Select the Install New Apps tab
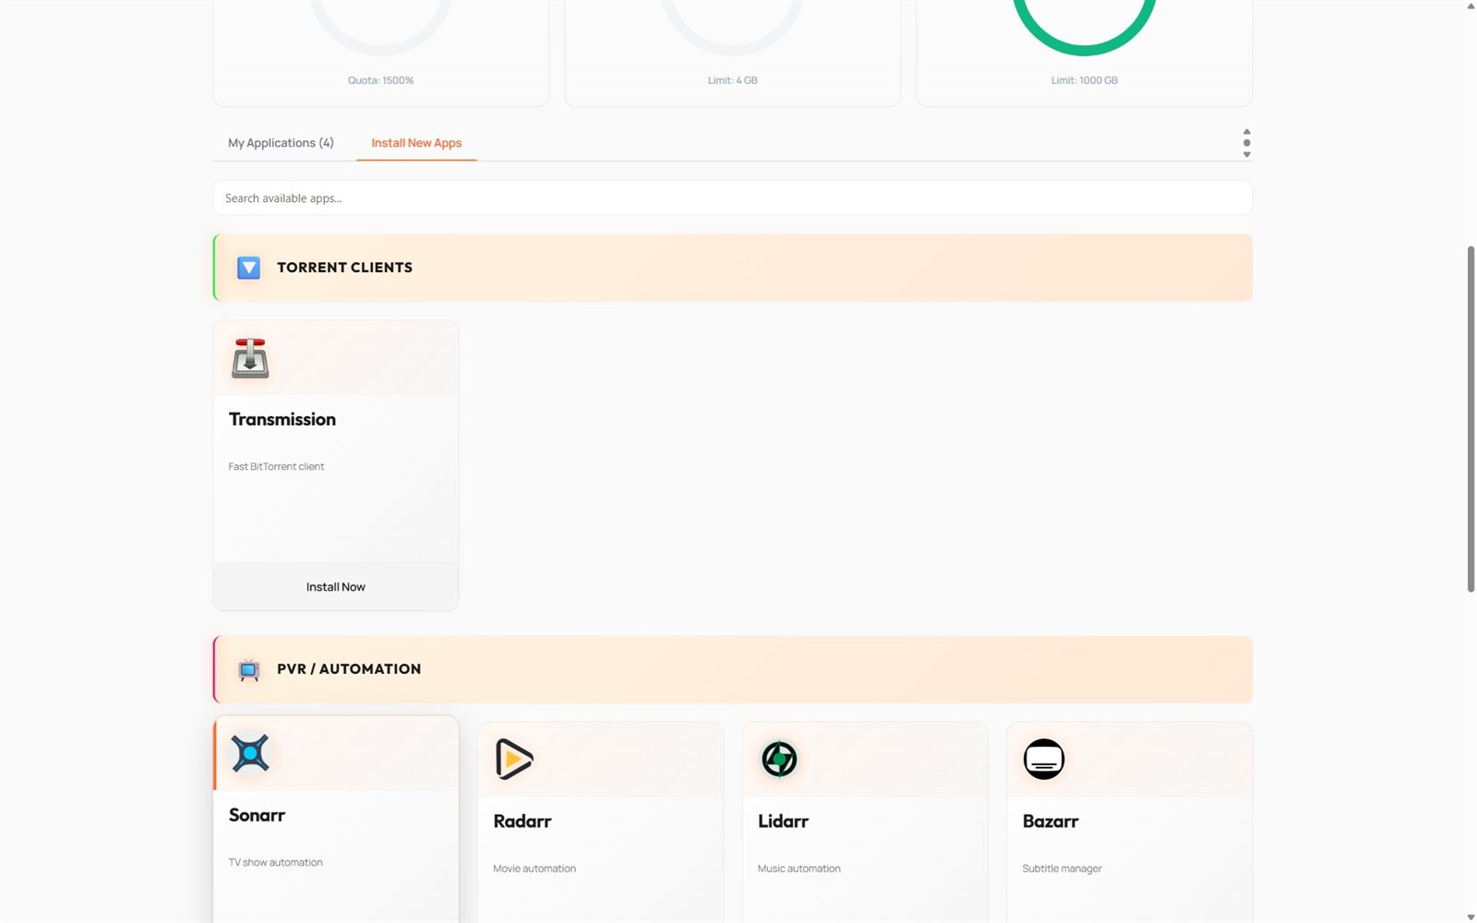 point(416,143)
